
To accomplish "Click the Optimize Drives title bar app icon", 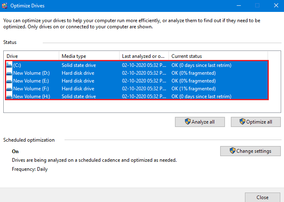I will [x=5, y=6].
